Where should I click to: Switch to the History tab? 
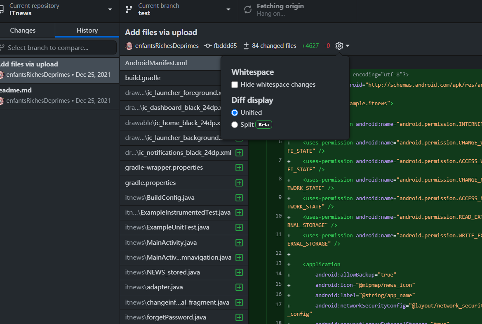coord(87,30)
